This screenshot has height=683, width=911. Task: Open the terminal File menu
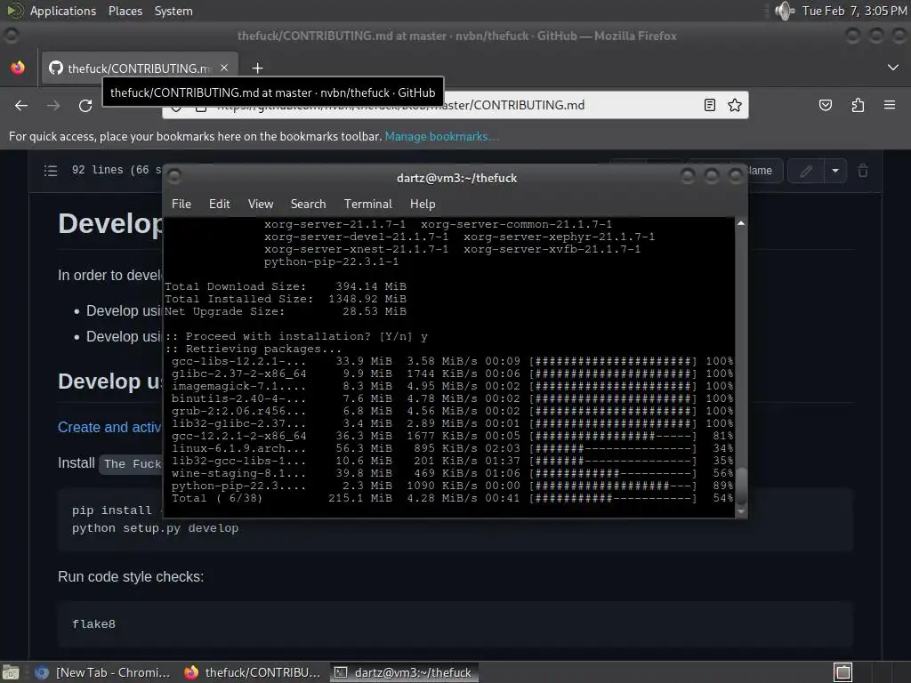[x=181, y=204]
